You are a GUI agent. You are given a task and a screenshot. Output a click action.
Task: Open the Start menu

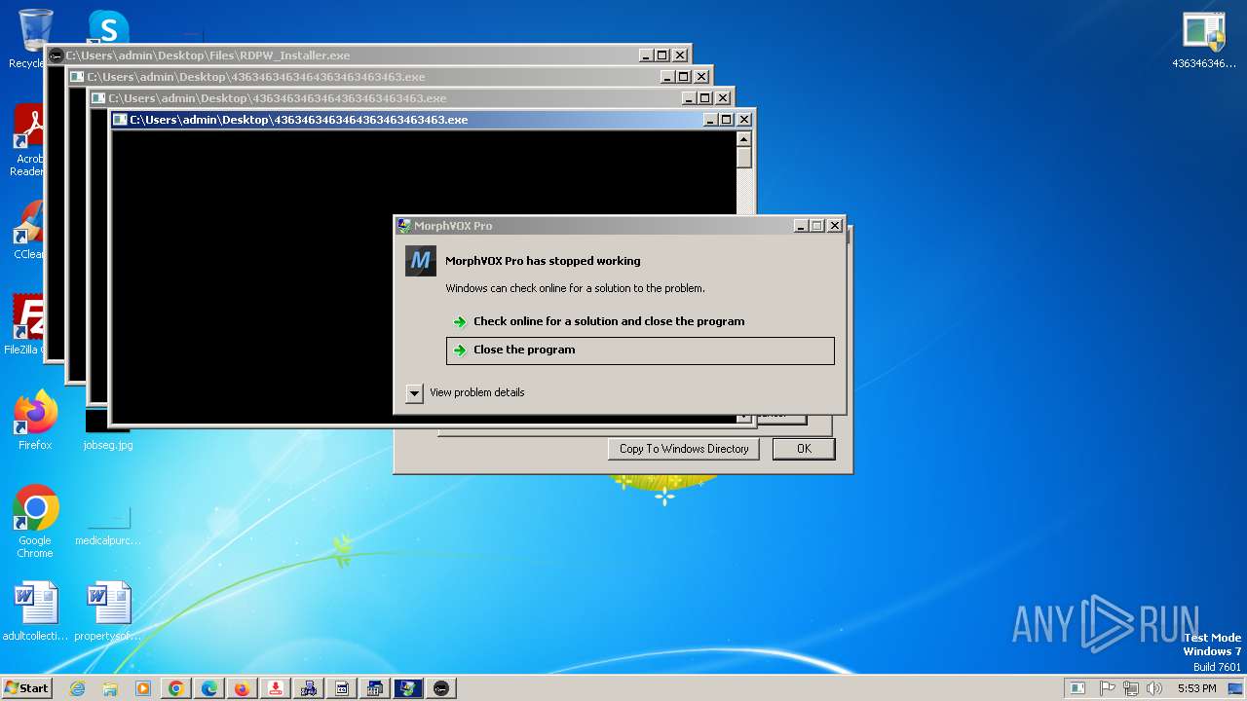pos(26,688)
